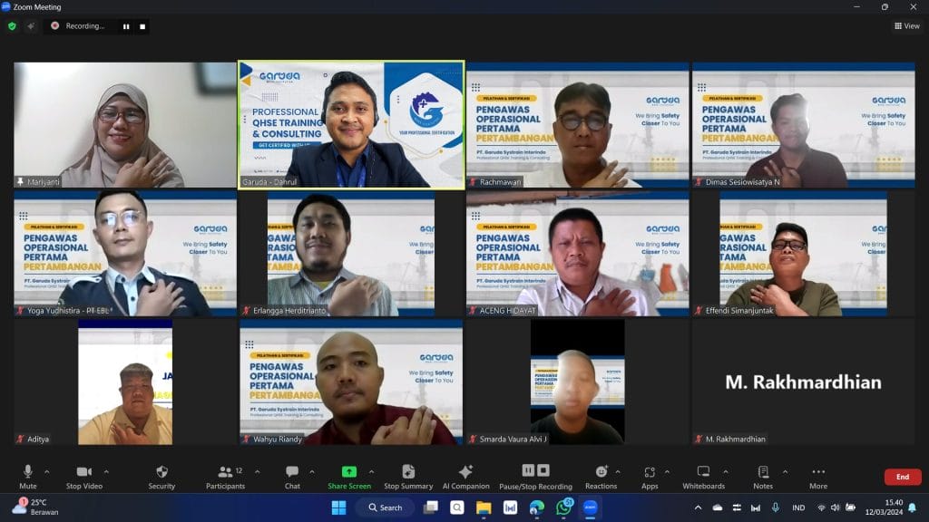
Task: Click the green encryption shield icon
Action: 12,26
